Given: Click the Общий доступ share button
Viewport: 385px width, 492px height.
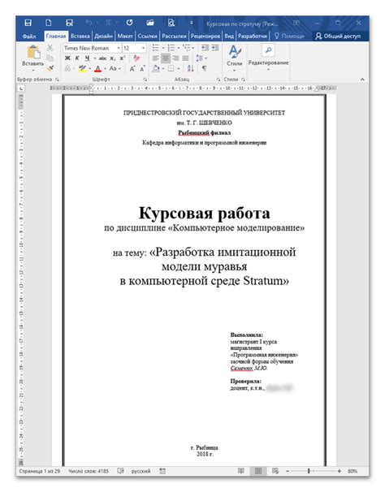Looking at the screenshot, I should tap(338, 36).
